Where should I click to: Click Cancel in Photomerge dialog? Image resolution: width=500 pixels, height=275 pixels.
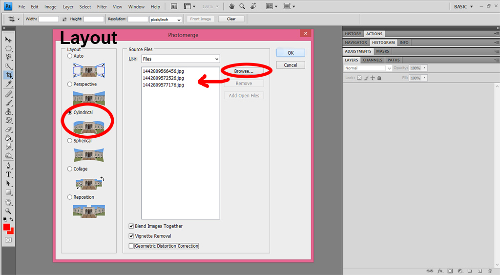tap(291, 65)
